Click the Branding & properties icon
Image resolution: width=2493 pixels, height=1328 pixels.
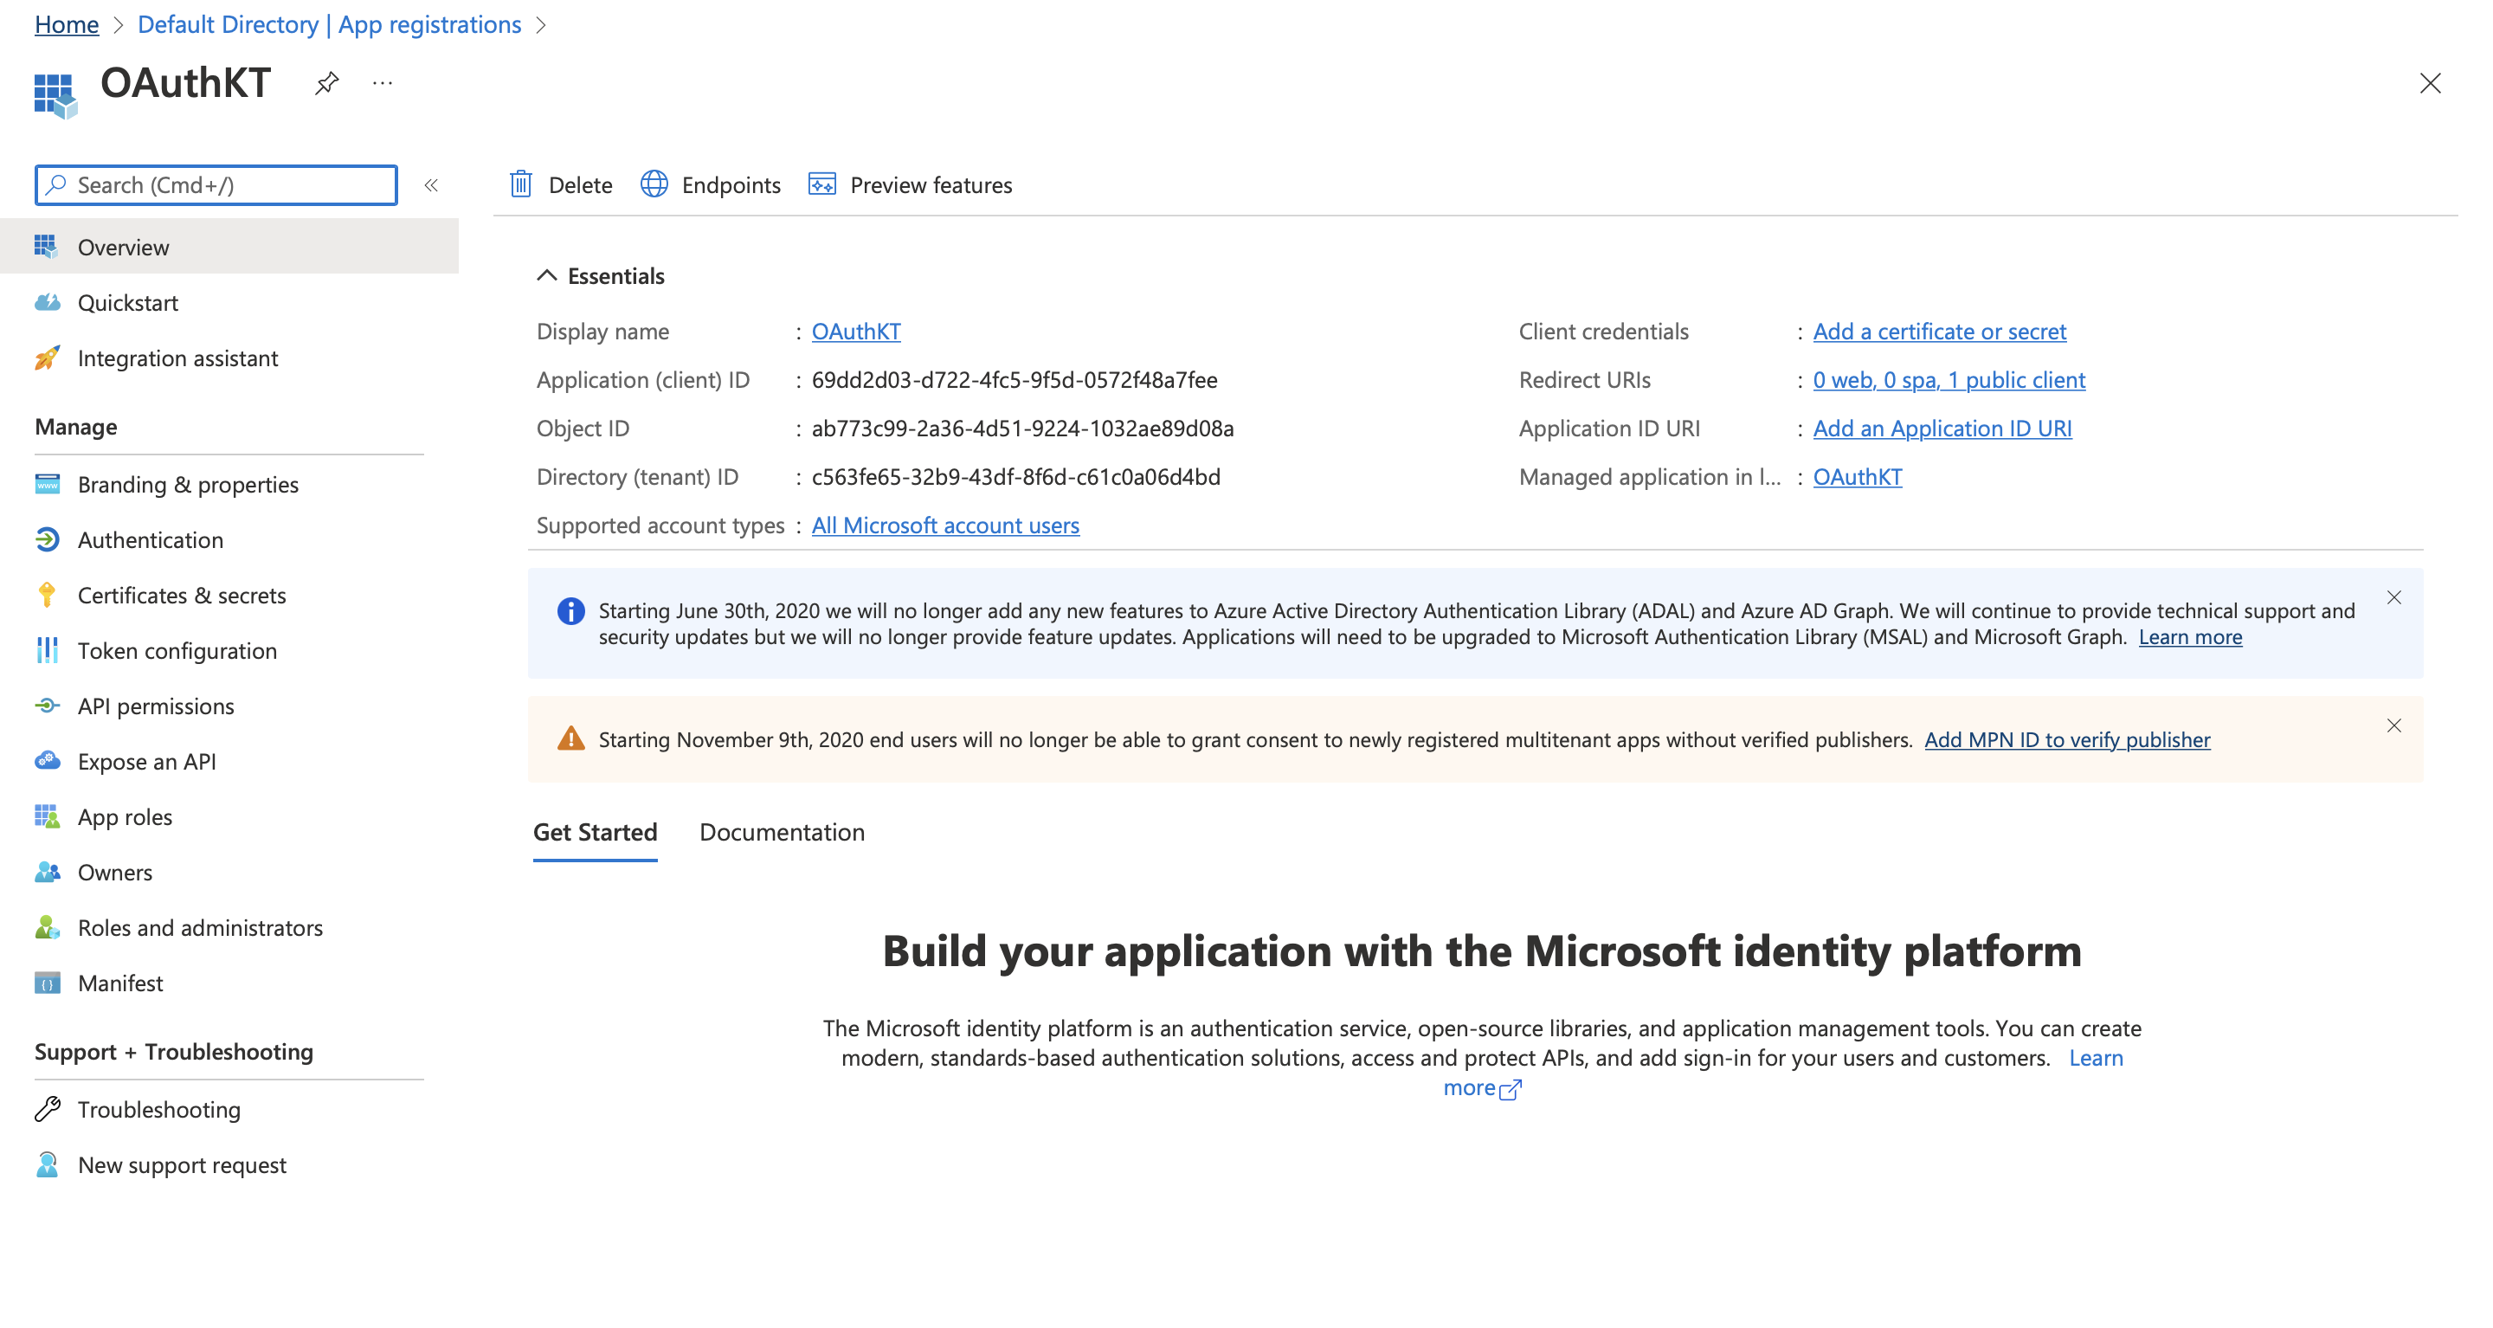[x=47, y=484]
